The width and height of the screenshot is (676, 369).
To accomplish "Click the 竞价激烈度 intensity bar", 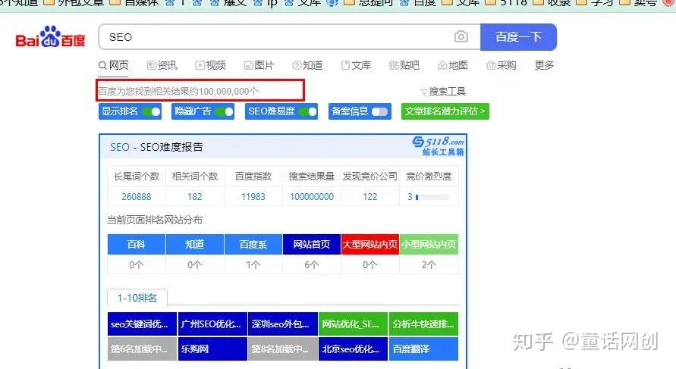I will click(432, 197).
